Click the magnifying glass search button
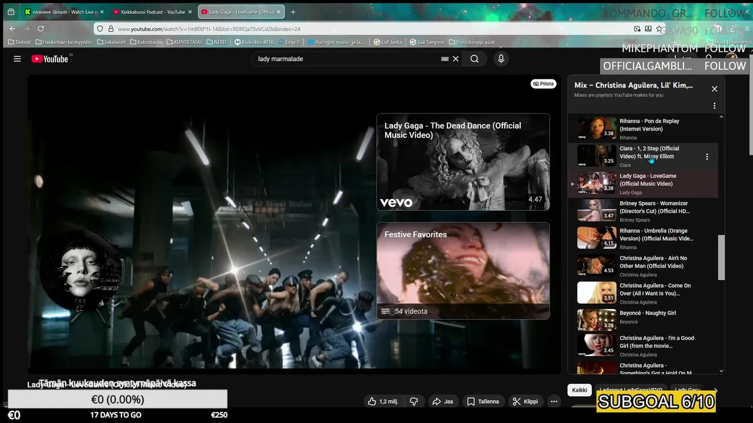This screenshot has height=423, width=753. click(x=474, y=59)
